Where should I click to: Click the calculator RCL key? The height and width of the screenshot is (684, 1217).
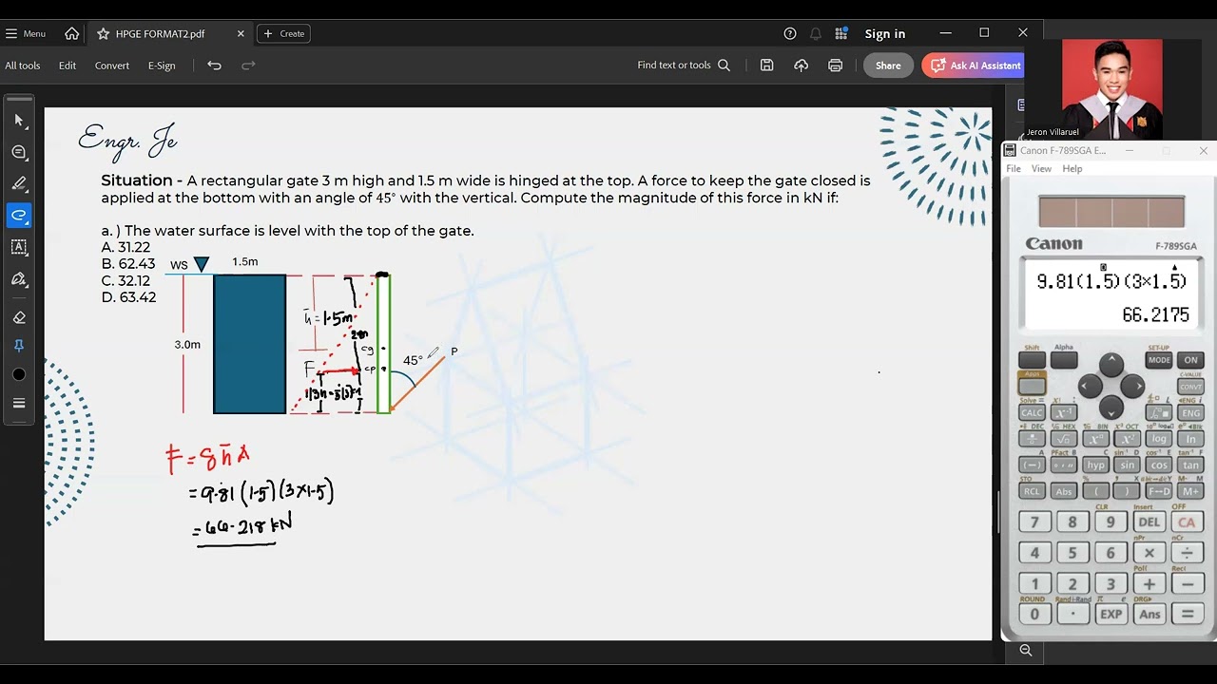(1032, 491)
